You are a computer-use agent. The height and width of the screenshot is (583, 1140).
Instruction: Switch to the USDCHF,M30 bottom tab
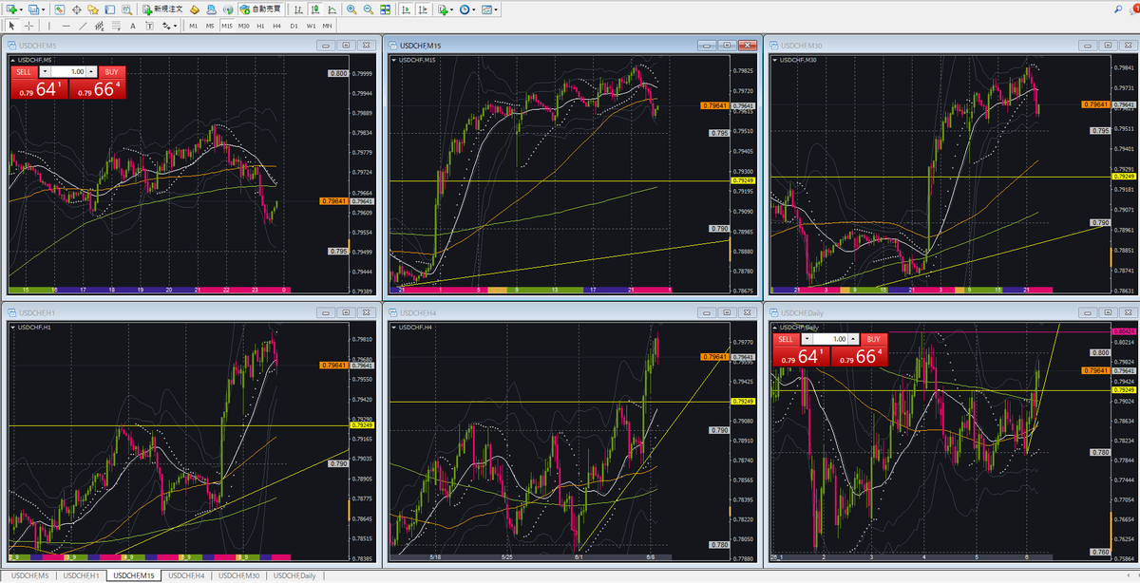(x=239, y=575)
